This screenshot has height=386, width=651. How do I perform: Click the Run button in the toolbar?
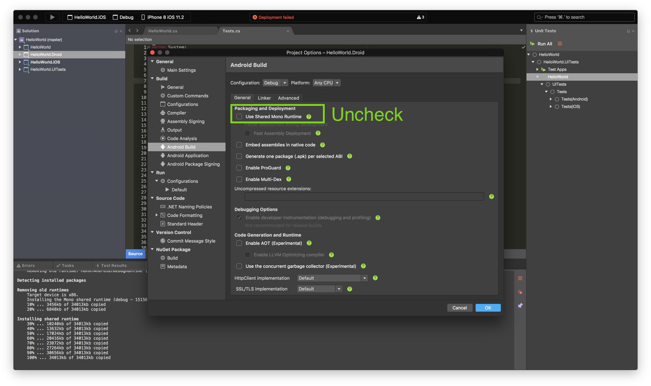[x=52, y=17]
